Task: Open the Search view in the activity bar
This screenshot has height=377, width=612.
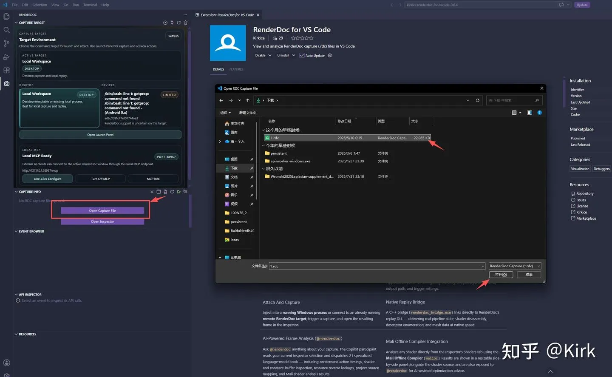Action: (6, 30)
